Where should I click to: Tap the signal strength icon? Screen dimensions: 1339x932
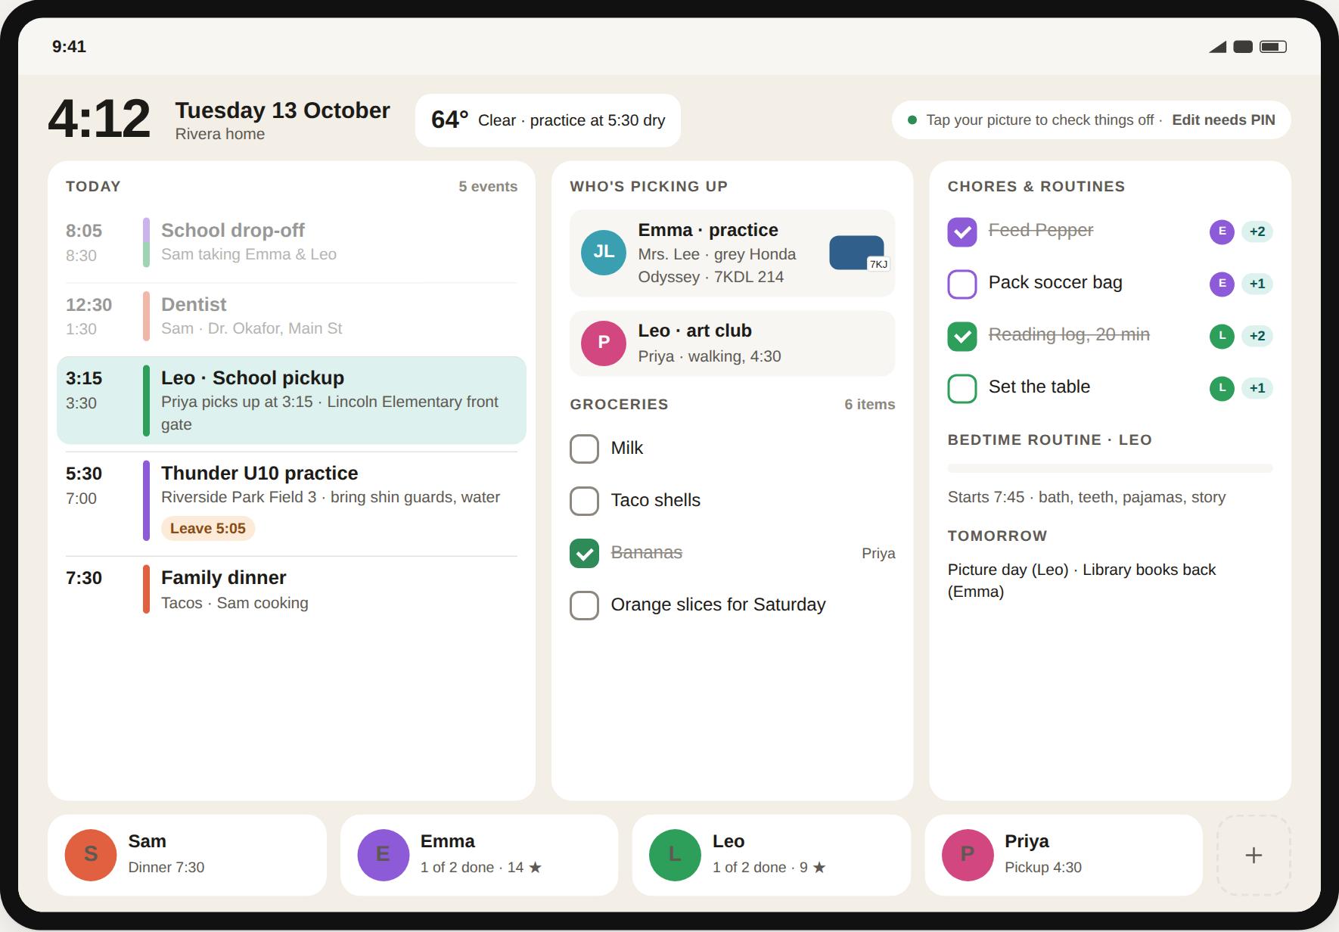click(x=1217, y=47)
